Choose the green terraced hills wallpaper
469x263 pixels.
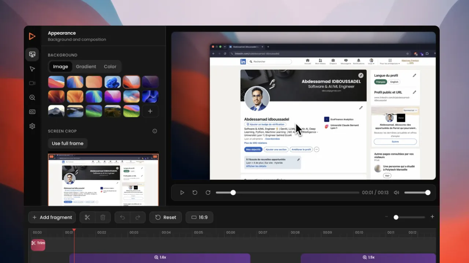pyautogui.click(x=132, y=111)
